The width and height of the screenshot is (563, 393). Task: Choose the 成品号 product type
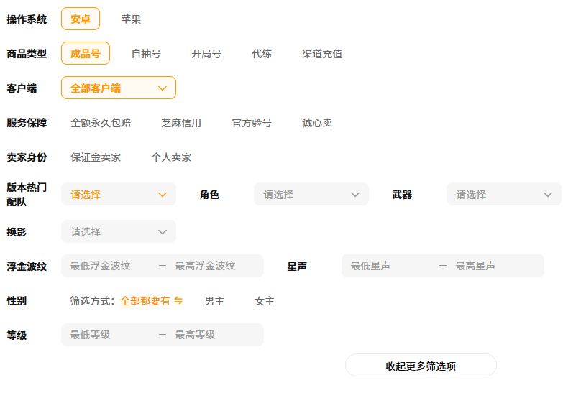[86, 54]
